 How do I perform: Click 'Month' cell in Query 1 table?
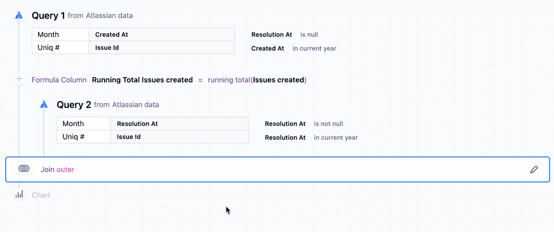tap(60, 34)
